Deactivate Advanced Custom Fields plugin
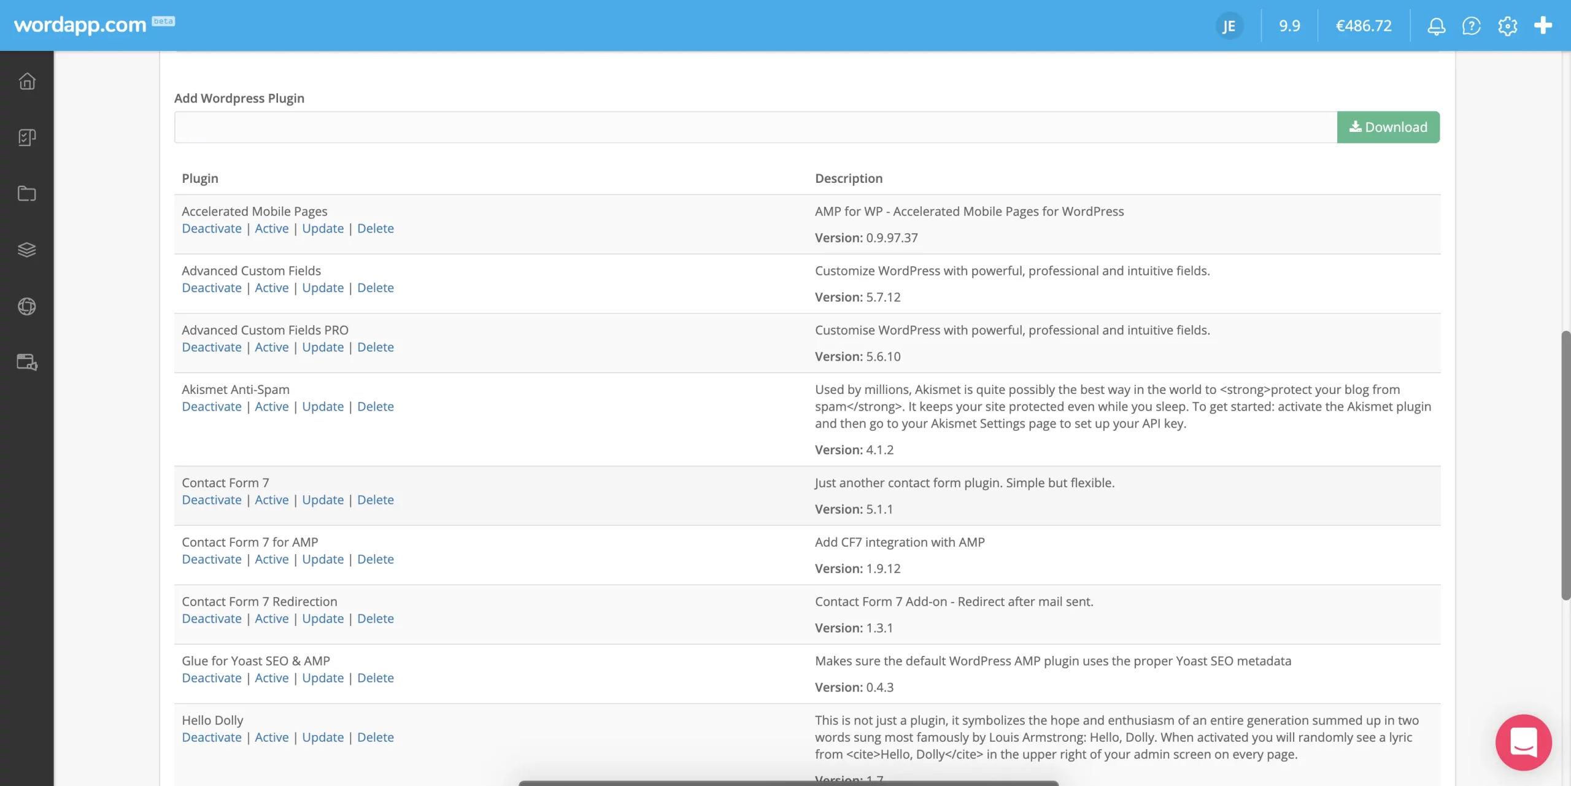1571x786 pixels. [x=212, y=288]
